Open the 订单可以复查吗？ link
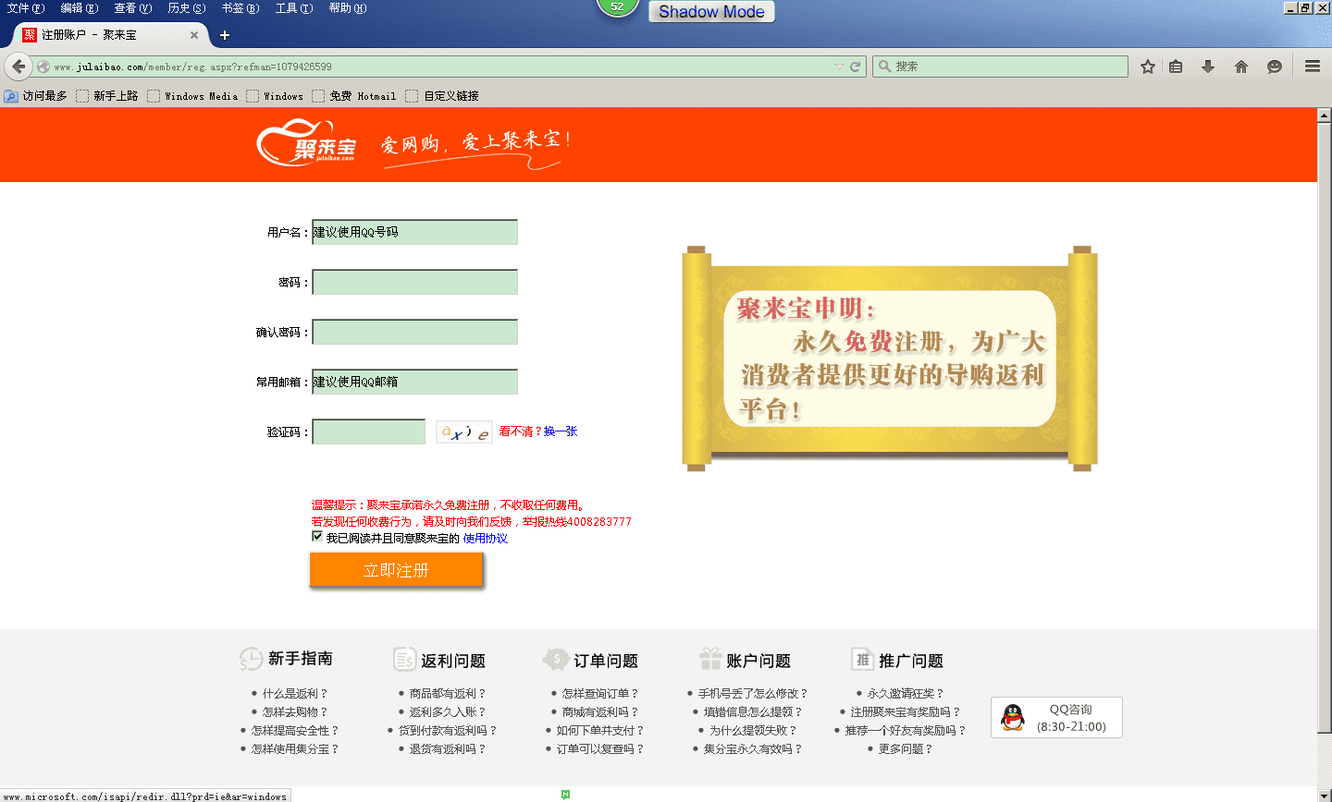 coord(600,749)
